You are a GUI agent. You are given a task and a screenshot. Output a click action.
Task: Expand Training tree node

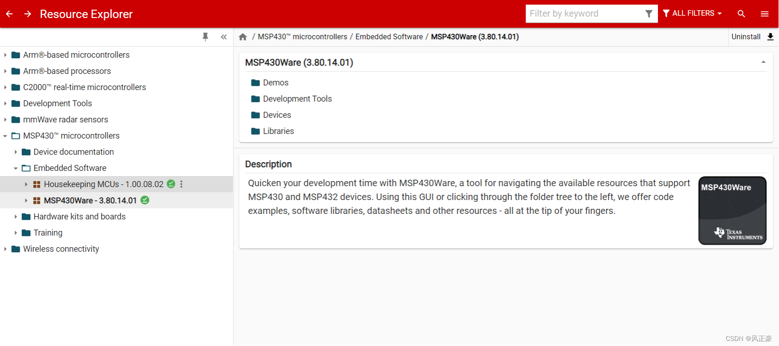pos(15,233)
